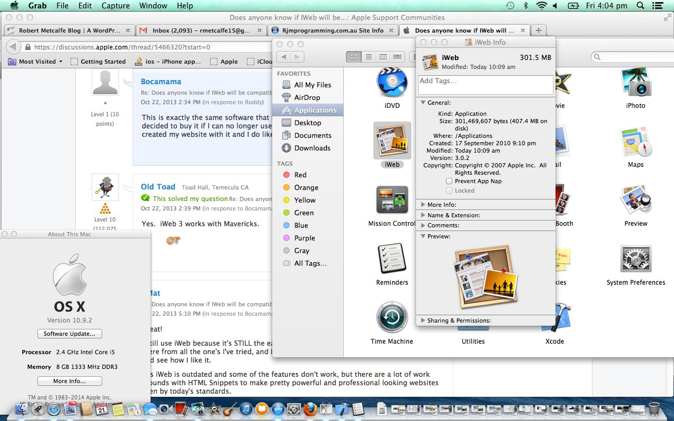The width and height of the screenshot is (674, 421).
Task: Open Firefox from the Dock
Action: click(x=310, y=409)
